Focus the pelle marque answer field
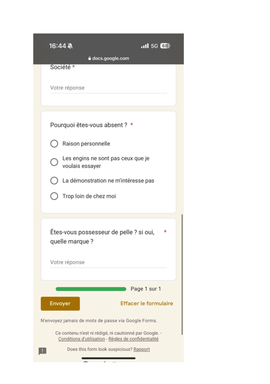This screenshot has width=270, height=384. pos(108,262)
